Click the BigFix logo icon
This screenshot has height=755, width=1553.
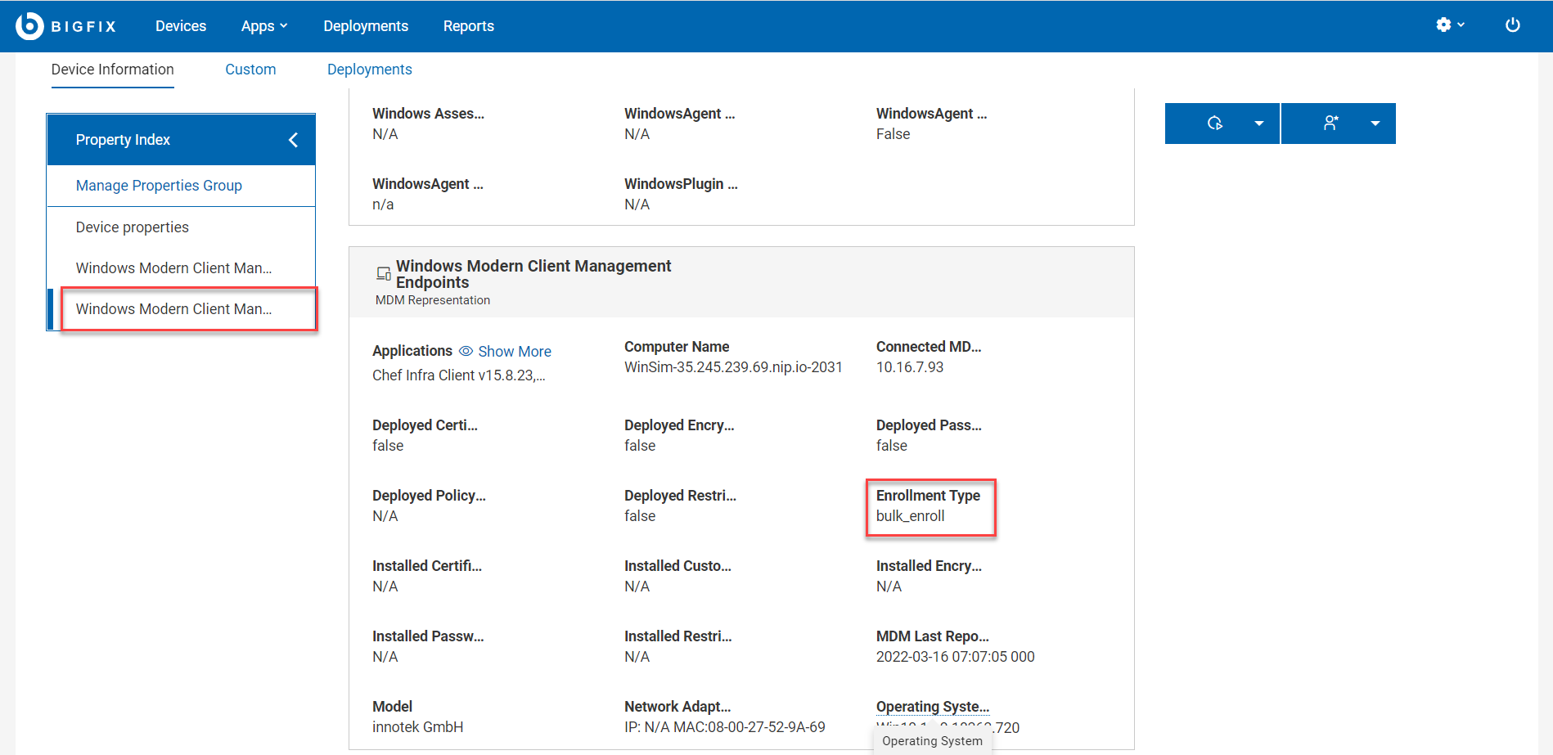[x=28, y=25]
